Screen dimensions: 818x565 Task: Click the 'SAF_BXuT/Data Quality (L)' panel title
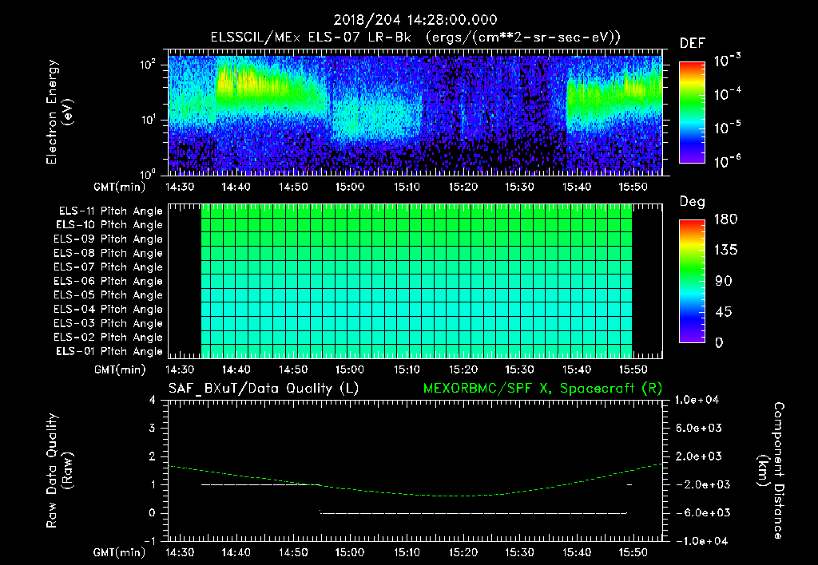(x=264, y=389)
